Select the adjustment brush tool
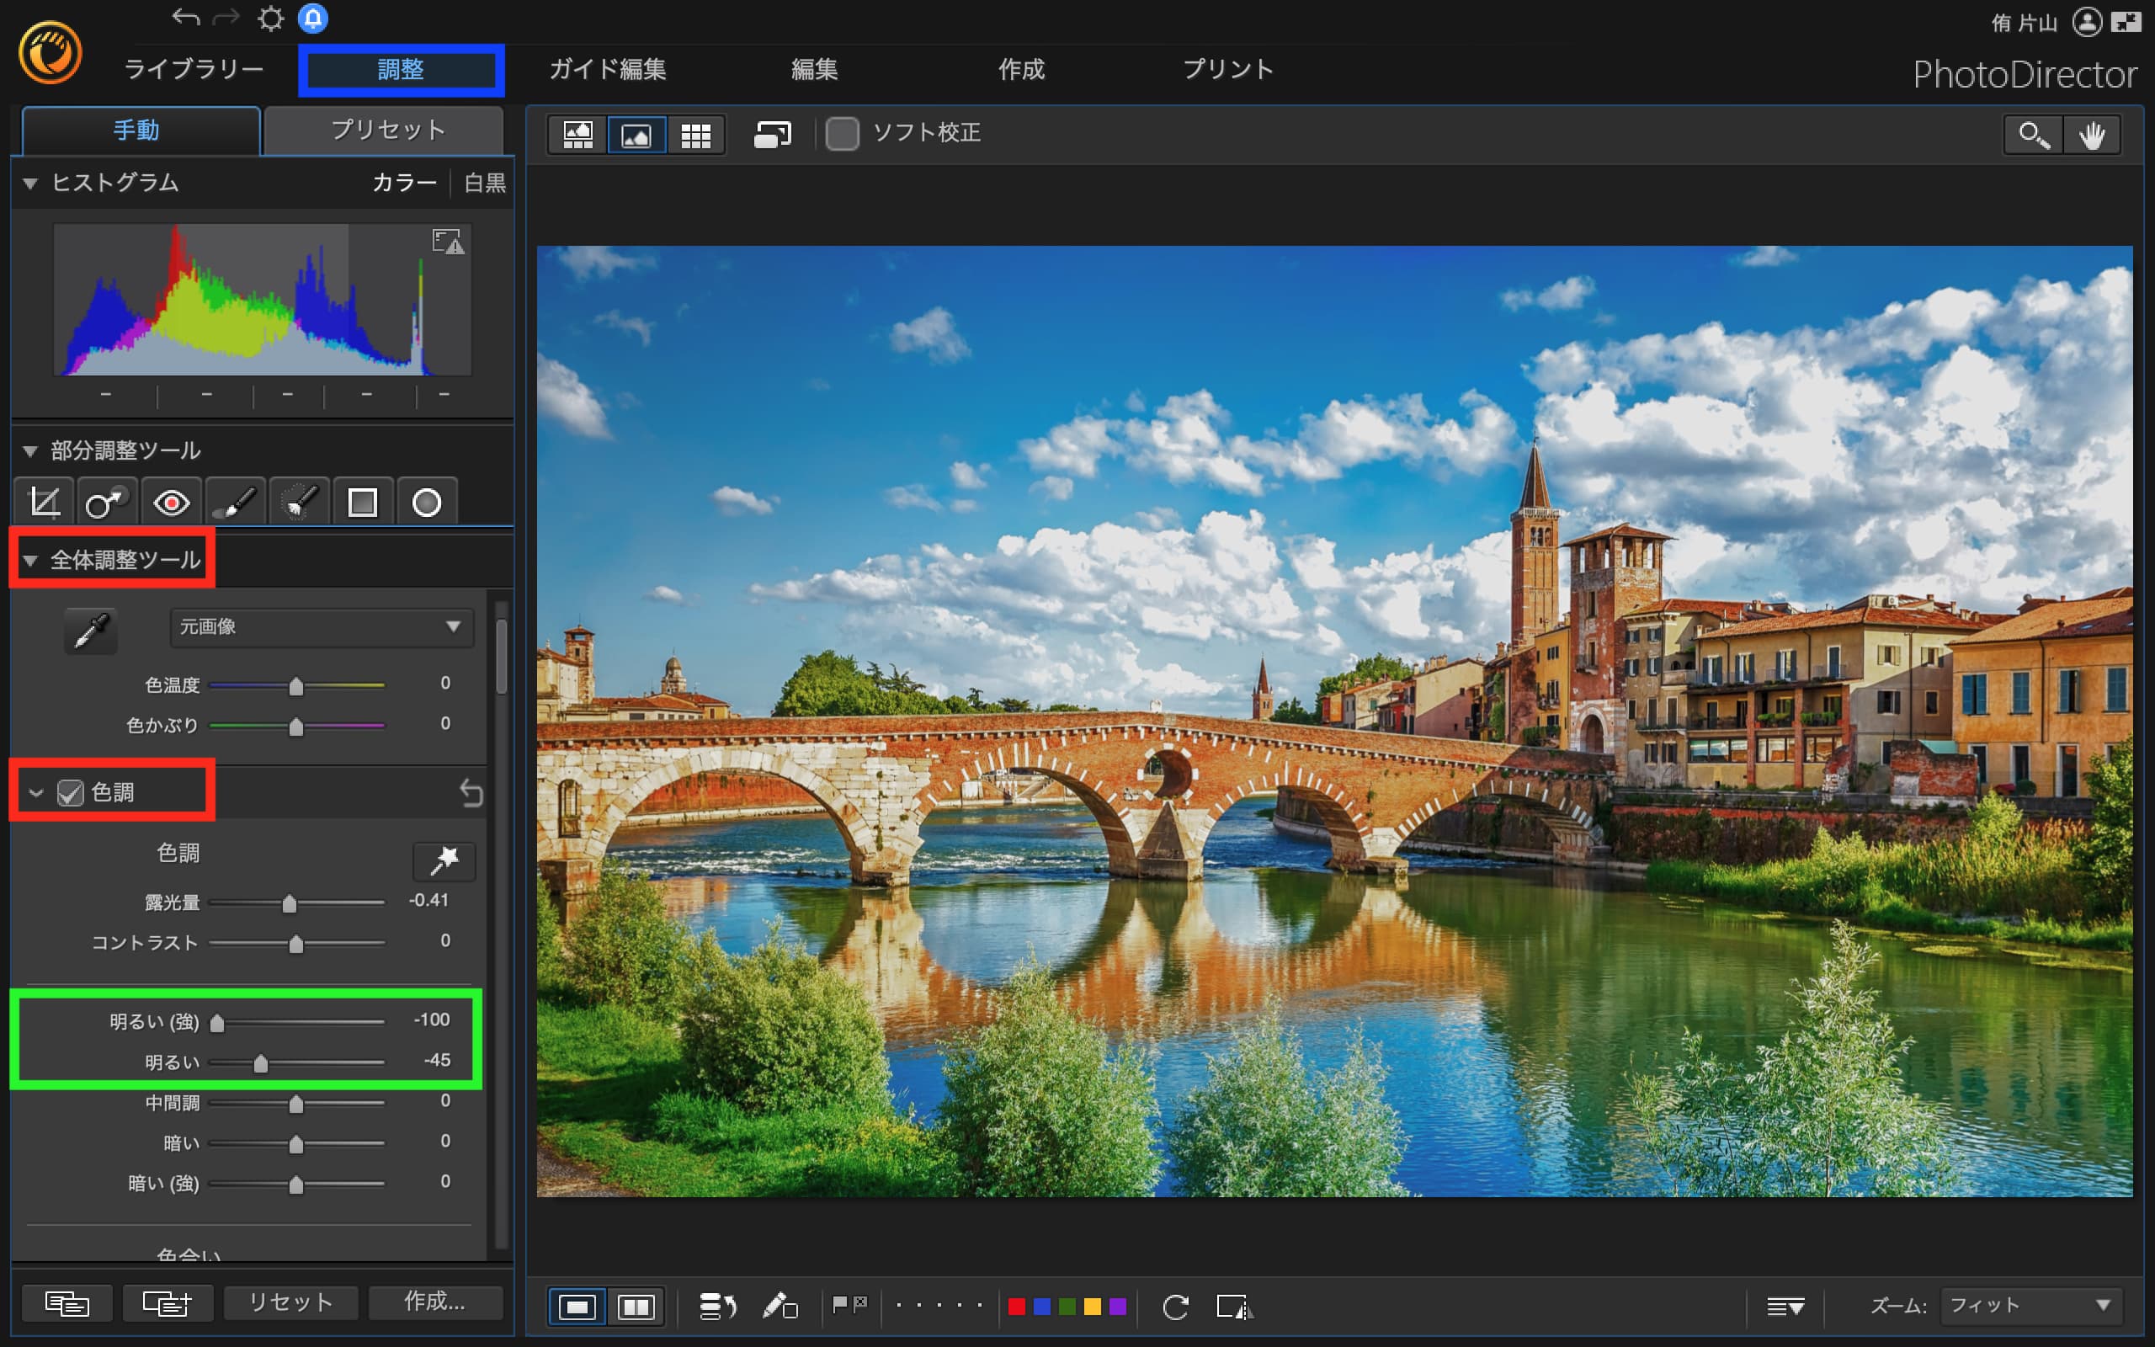The width and height of the screenshot is (2155, 1347). (236, 503)
